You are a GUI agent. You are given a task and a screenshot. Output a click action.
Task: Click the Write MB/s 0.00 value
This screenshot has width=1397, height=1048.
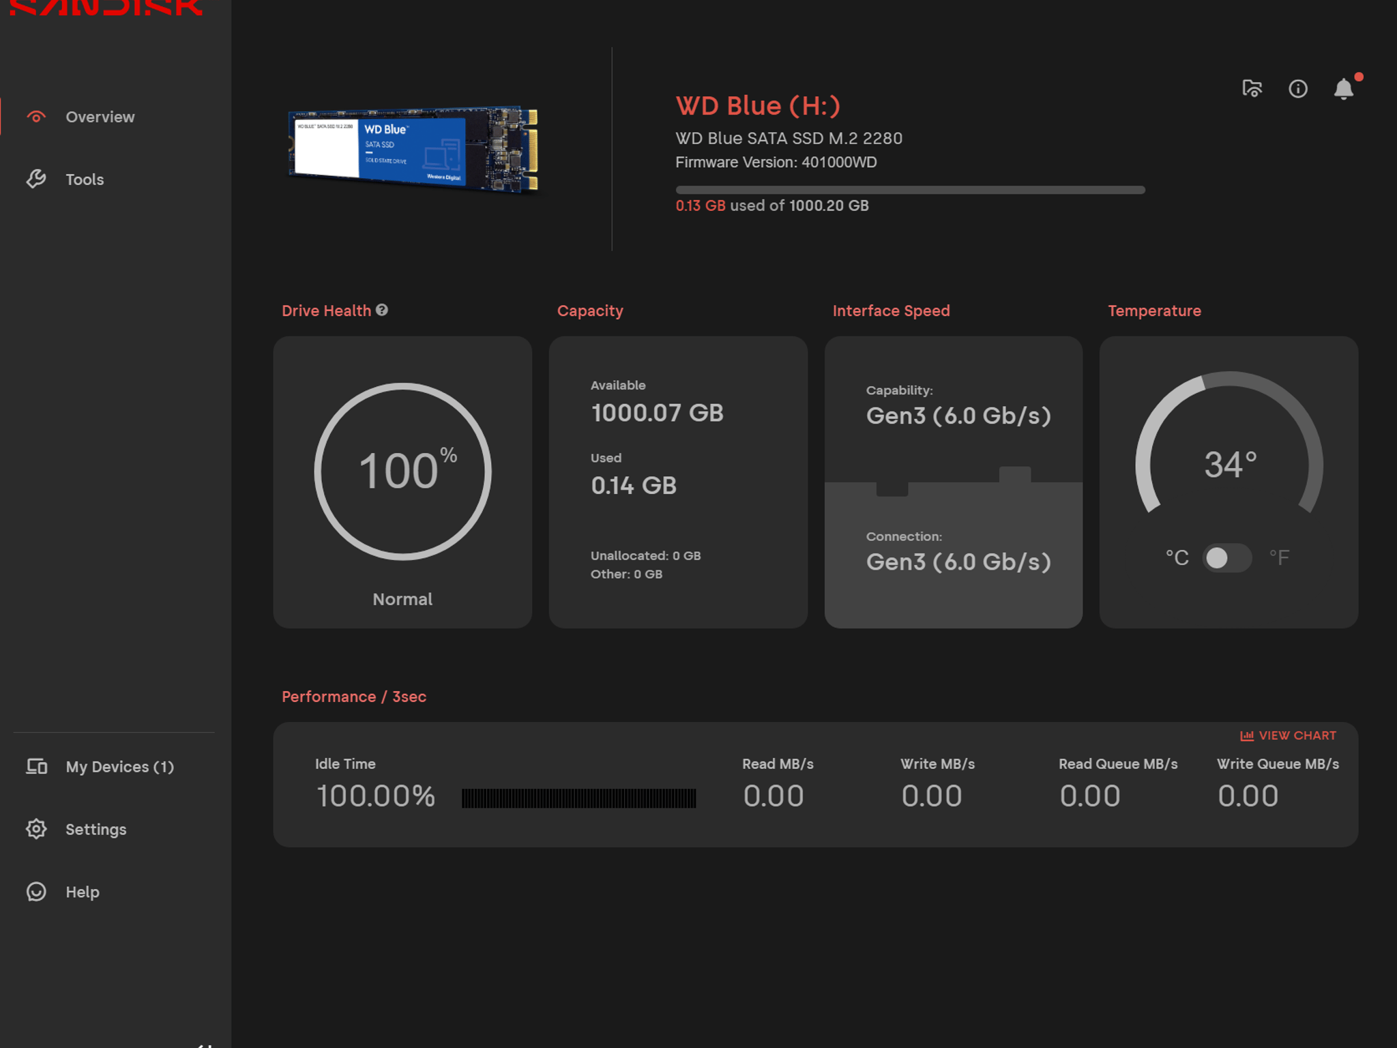932,796
